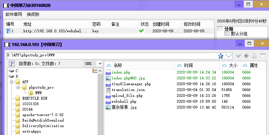The width and height of the screenshot is (269, 135).
Task: Click the image icon of index.php%00.jpg
Action: pyautogui.click(x=108, y=78)
